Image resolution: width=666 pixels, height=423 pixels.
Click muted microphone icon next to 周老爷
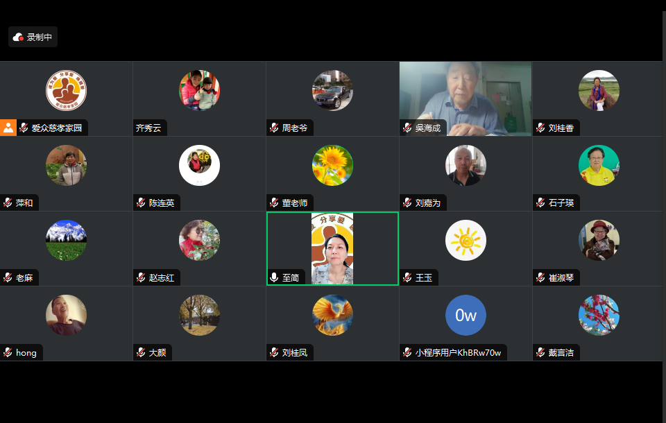click(275, 128)
